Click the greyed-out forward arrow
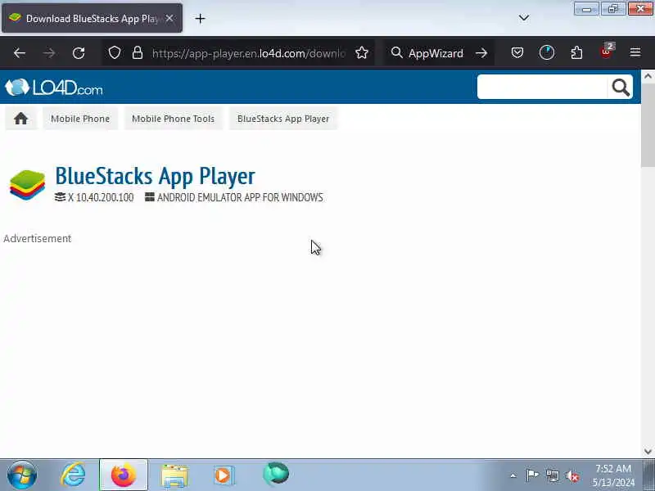The width and height of the screenshot is (655, 491). pos(49,53)
